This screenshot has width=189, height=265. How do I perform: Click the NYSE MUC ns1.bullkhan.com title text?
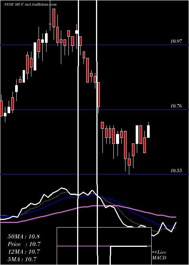[x=30, y=5]
